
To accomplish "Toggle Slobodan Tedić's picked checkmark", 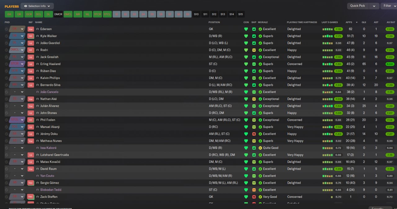I will [6, 190].
